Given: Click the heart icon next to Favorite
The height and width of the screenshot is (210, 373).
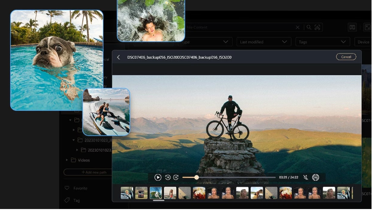Looking at the screenshot, I should click(68, 189).
